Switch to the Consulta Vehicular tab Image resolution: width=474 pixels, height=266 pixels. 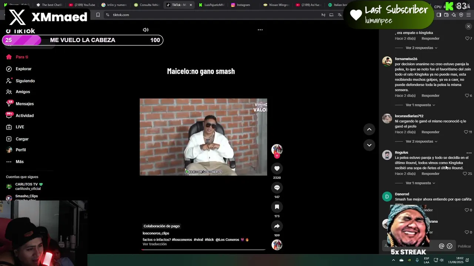(147, 5)
